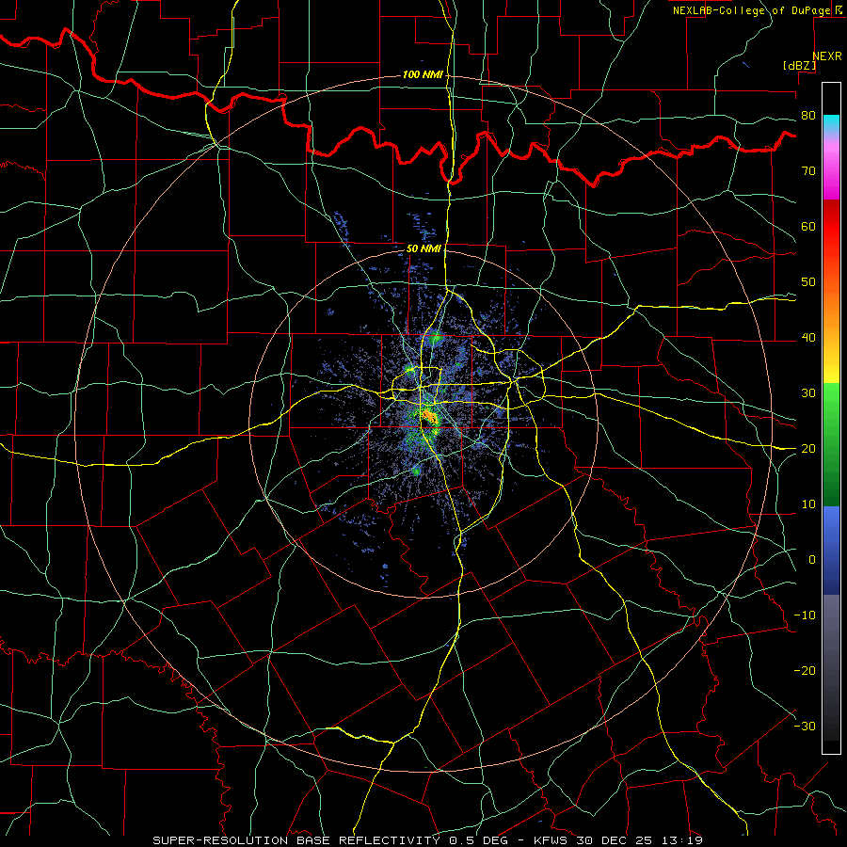Click the orange high-reflectivity echo near radar center
The height and width of the screenshot is (847, 847).
pos(429,416)
